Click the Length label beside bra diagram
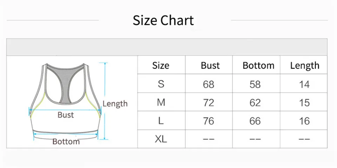This screenshot has height=168, width=337. point(115,104)
